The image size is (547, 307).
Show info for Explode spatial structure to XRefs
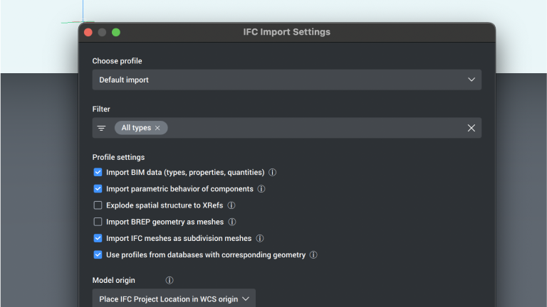[231, 205]
